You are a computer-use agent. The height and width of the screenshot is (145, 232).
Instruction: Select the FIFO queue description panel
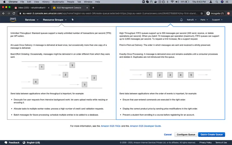click(x=170, y=73)
